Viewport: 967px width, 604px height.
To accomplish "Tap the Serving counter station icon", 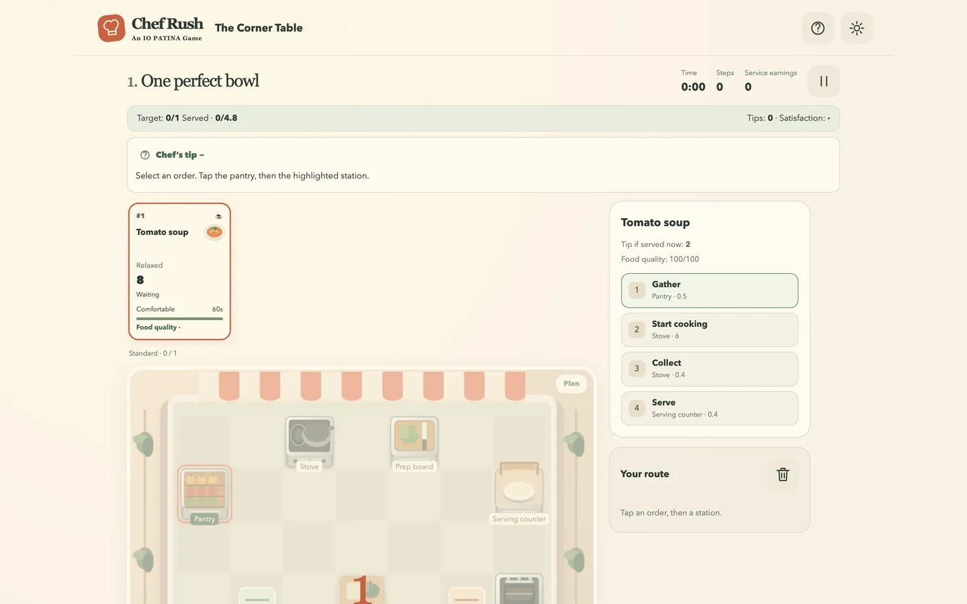I will [x=519, y=488].
